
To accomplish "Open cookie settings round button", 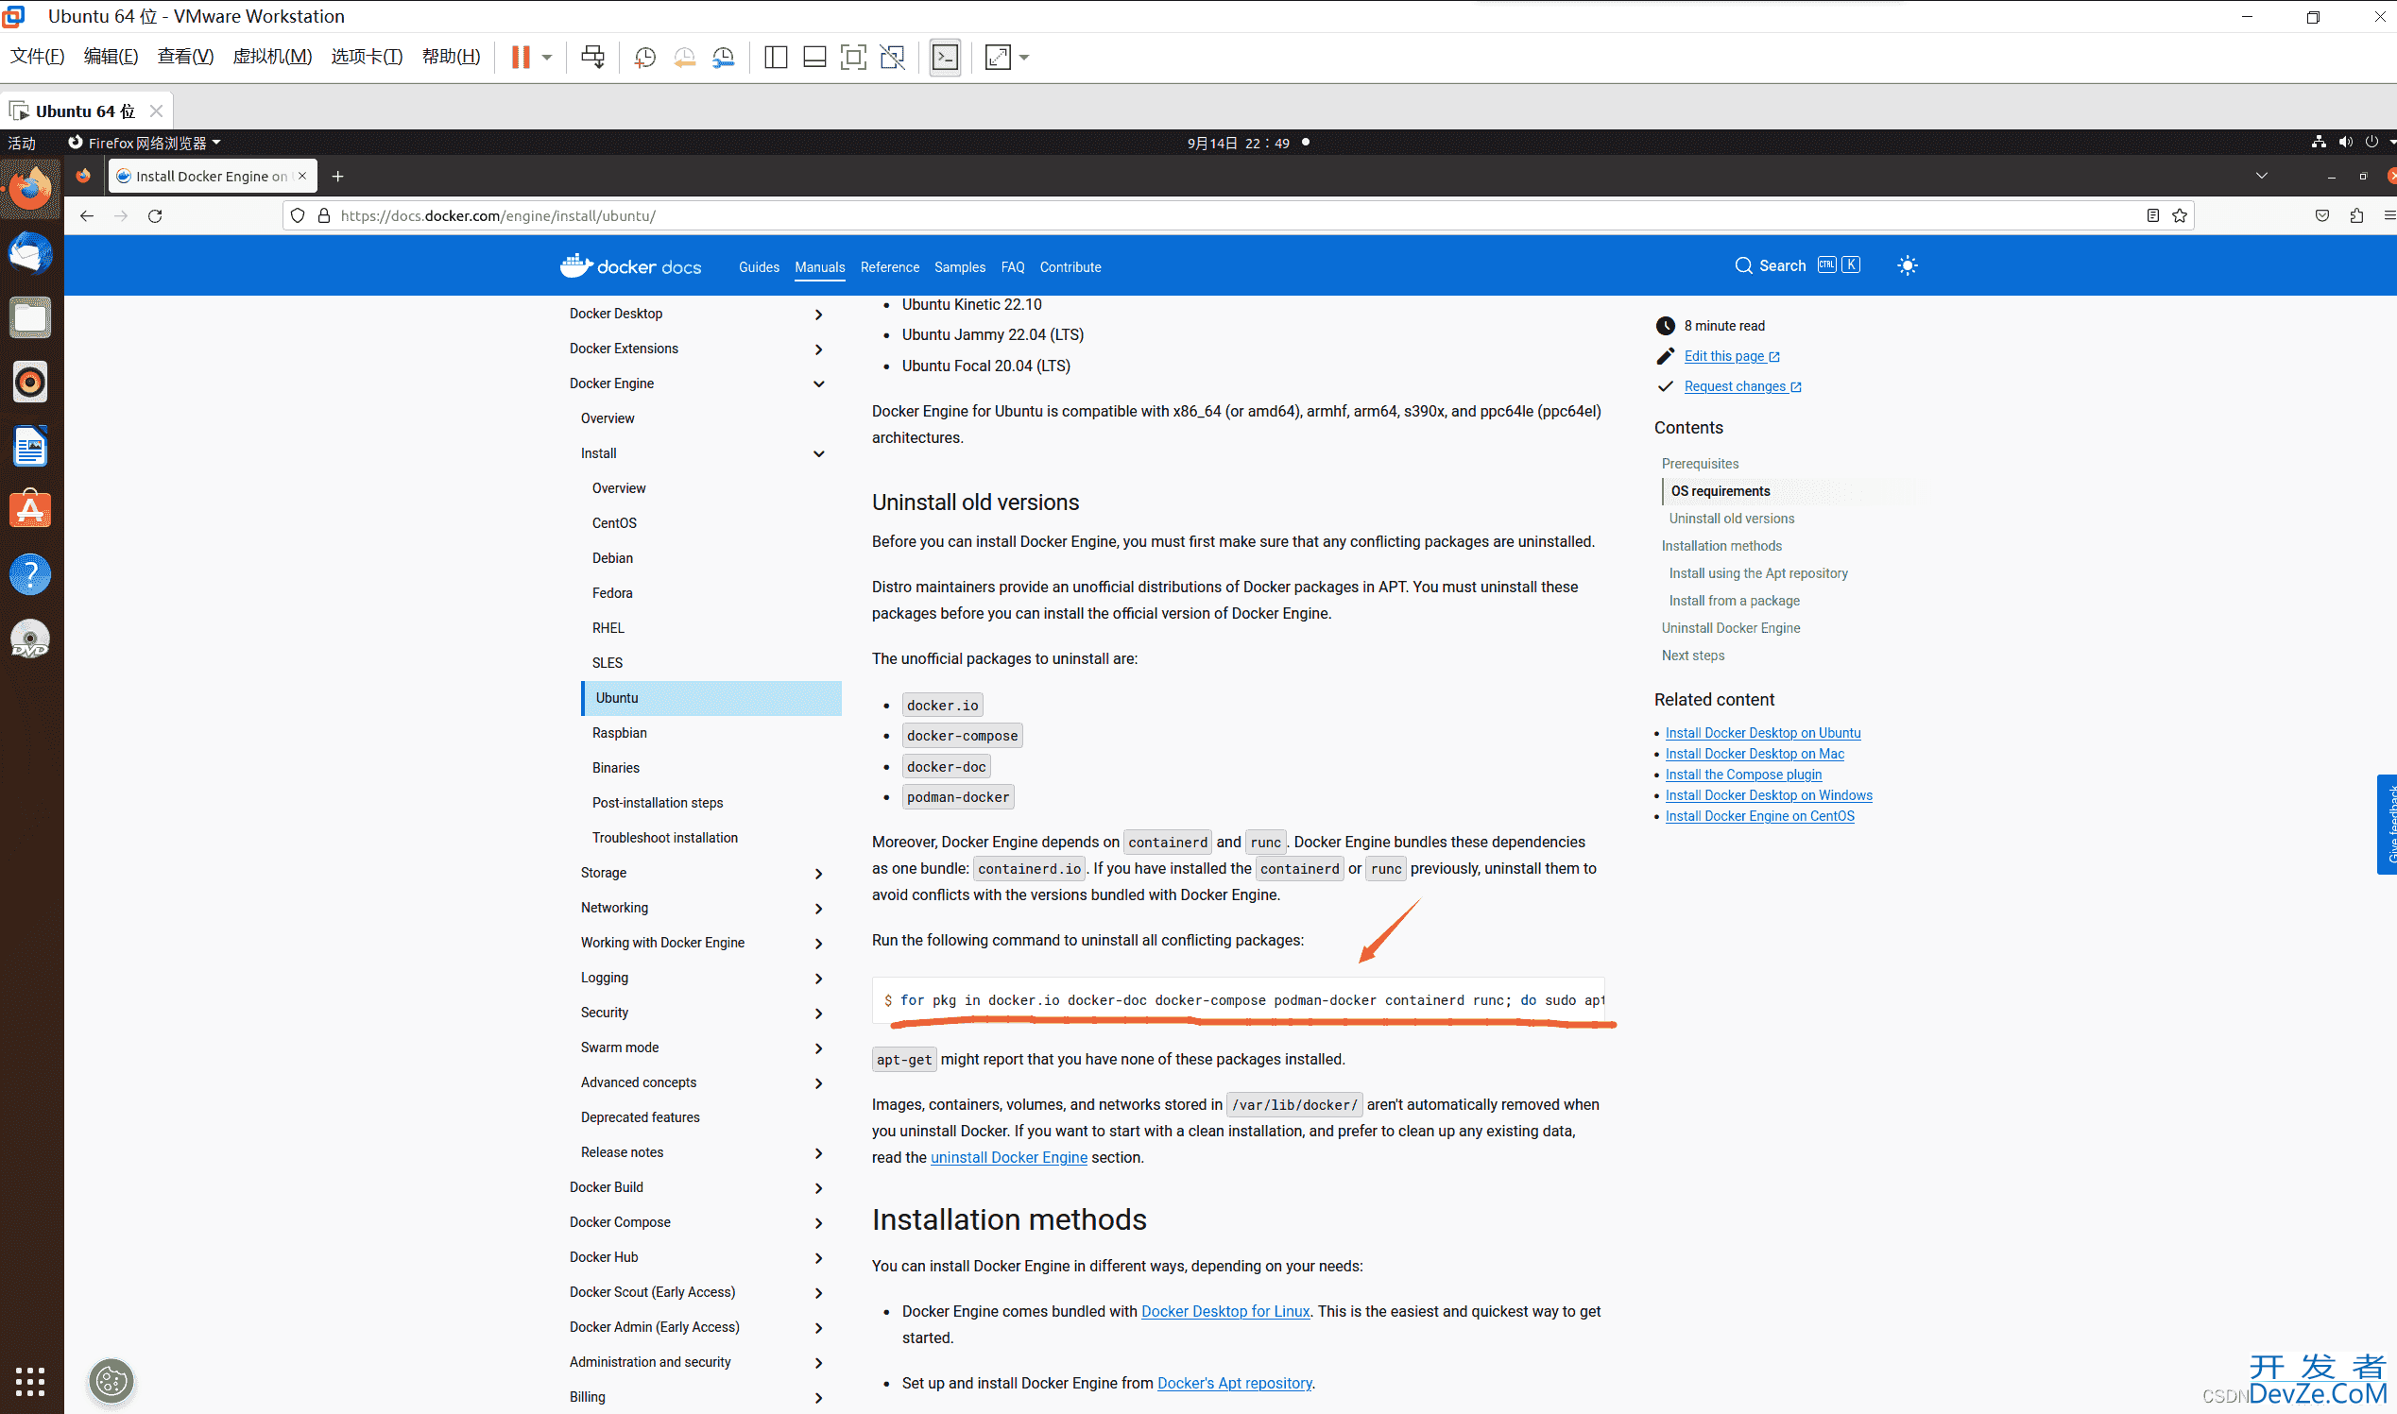I will [x=111, y=1382].
